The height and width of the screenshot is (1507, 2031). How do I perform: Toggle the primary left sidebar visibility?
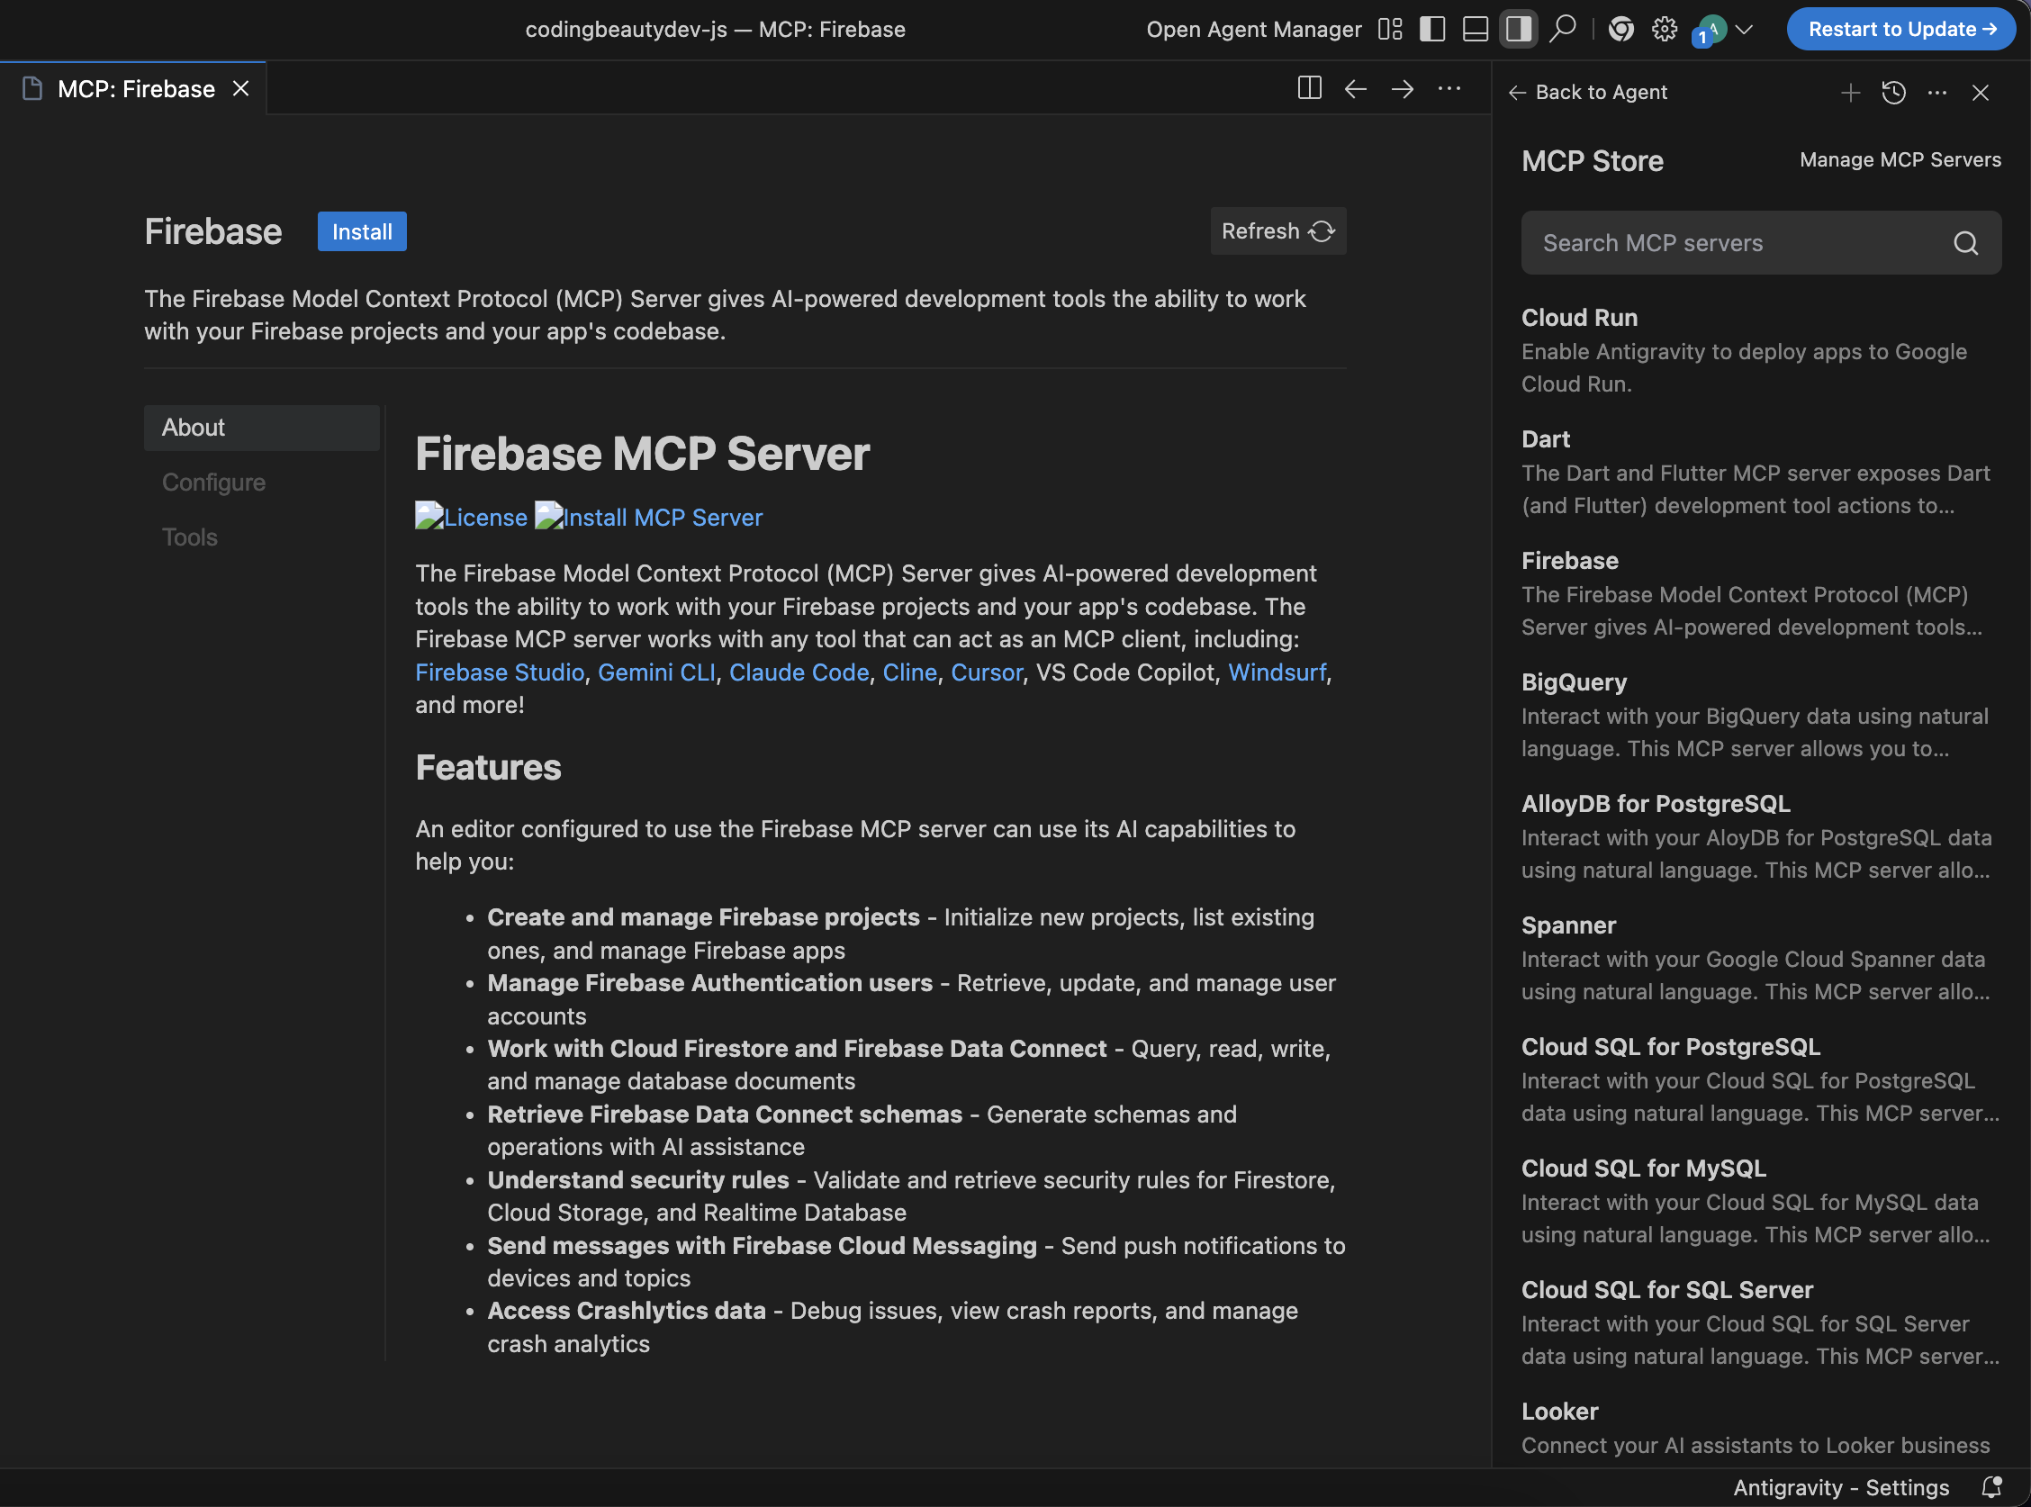coord(1431,29)
